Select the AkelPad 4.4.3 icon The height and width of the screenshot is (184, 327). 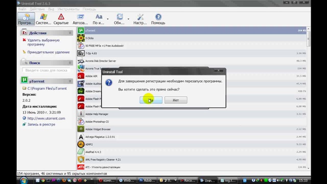[81, 152]
